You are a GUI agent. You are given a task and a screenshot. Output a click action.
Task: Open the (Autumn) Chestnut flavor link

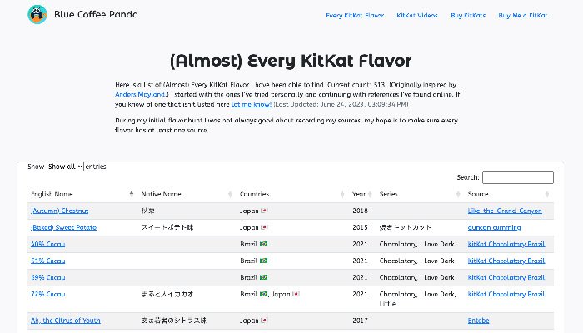(x=59, y=211)
